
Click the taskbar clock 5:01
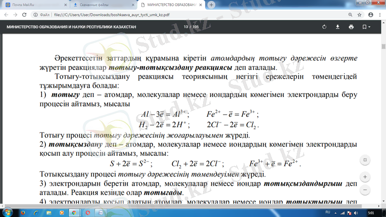click(371, 213)
